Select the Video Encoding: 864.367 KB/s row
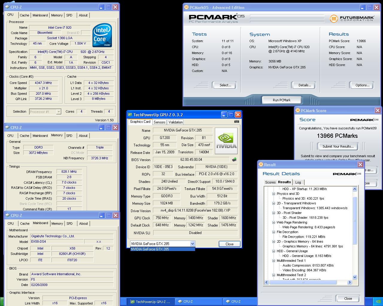 click(304, 270)
